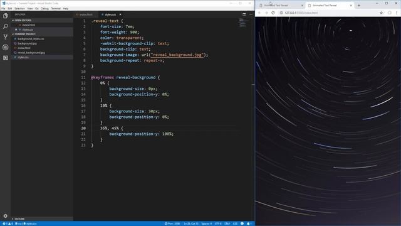This screenshot has height=226, width=401.
Task: Open the Go menu
Action: (x=37, y=8)
